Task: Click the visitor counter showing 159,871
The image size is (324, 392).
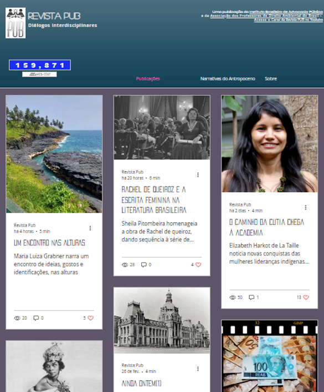Action: (40, 65)
